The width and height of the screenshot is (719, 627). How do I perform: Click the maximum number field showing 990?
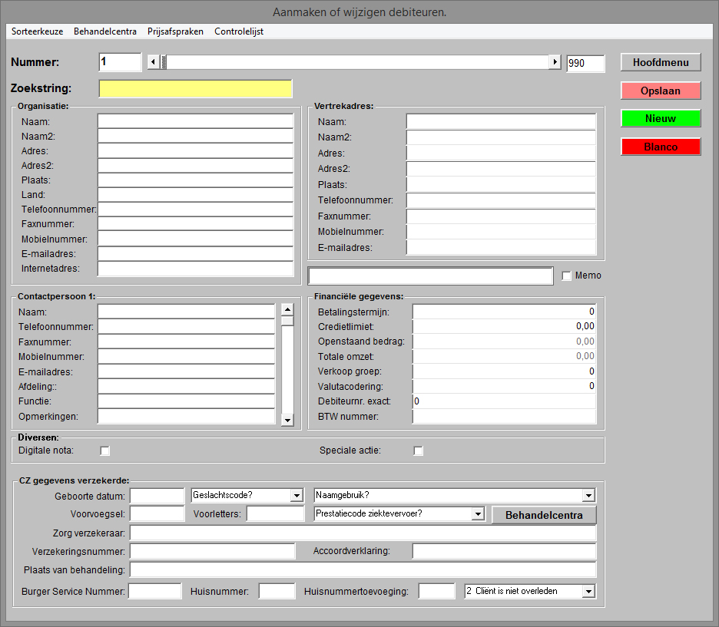click(x=585, y=63)
